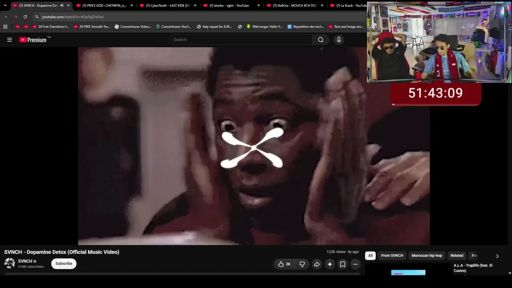View site information next to the URL

pos(36,17)
